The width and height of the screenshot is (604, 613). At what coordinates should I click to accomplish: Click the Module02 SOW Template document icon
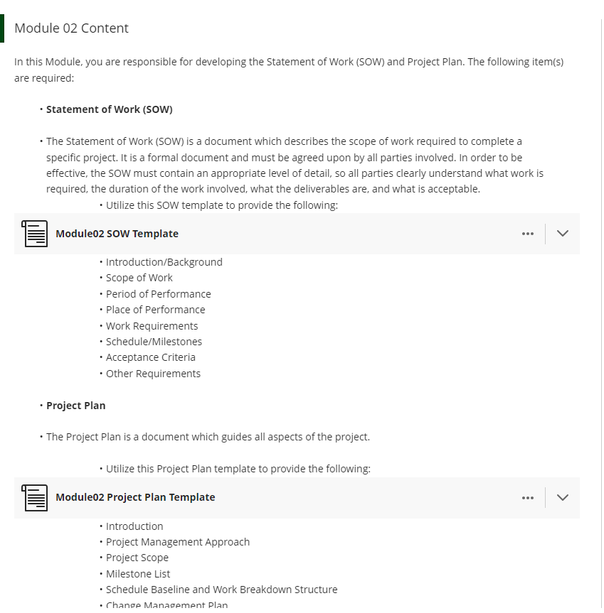(x=34, y=234)
